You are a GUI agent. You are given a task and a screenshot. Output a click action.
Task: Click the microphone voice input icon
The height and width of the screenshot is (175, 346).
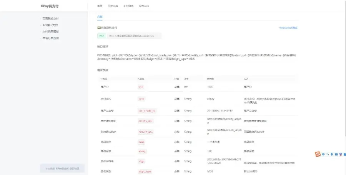[x=332, y=154]
